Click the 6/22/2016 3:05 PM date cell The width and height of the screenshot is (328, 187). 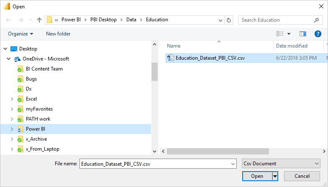point(296,58)
